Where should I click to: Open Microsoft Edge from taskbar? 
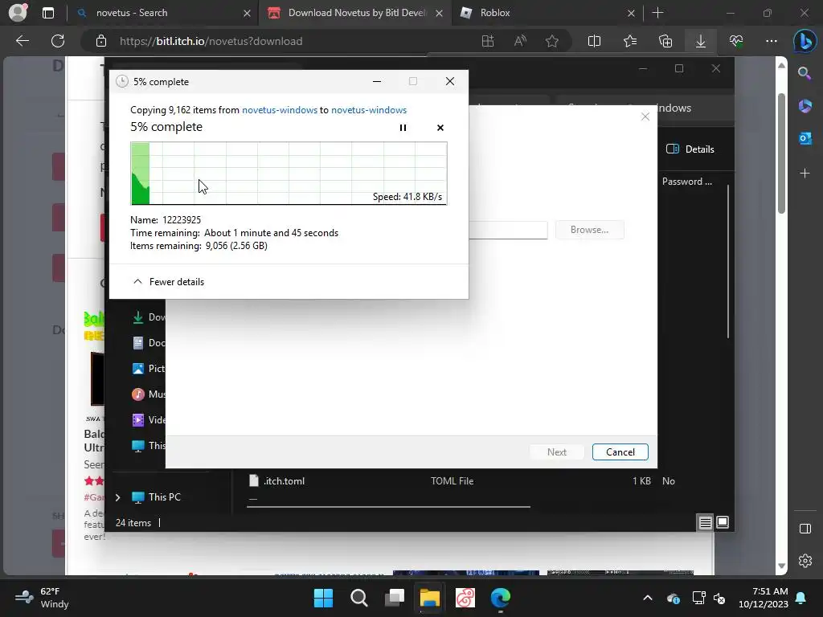(x=500, y=598)
